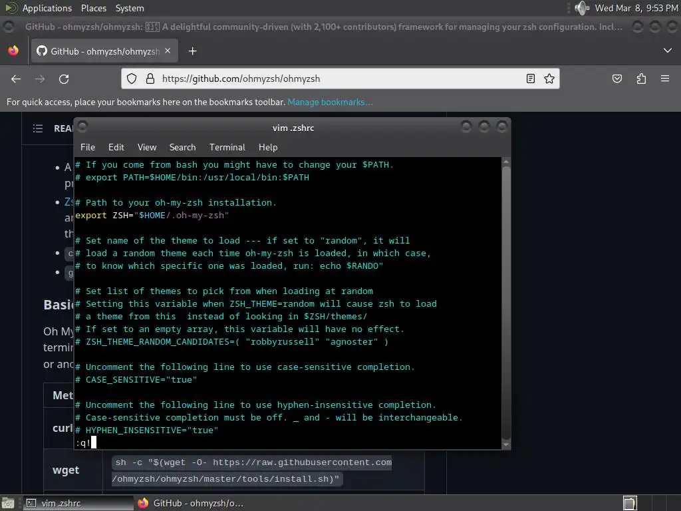The width and height of the screenshot is (681, 511).
Task: Click the ZSH_THEME_RANDOM_CANDIDATES line
Action: point(232,342)
